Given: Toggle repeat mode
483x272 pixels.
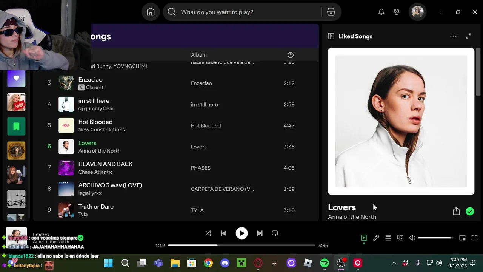Looking at the screenshot, I should [275, 233].
